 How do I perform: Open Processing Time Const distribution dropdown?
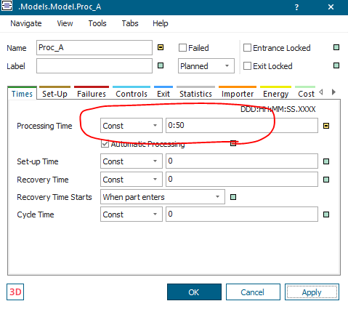point(131,126)
